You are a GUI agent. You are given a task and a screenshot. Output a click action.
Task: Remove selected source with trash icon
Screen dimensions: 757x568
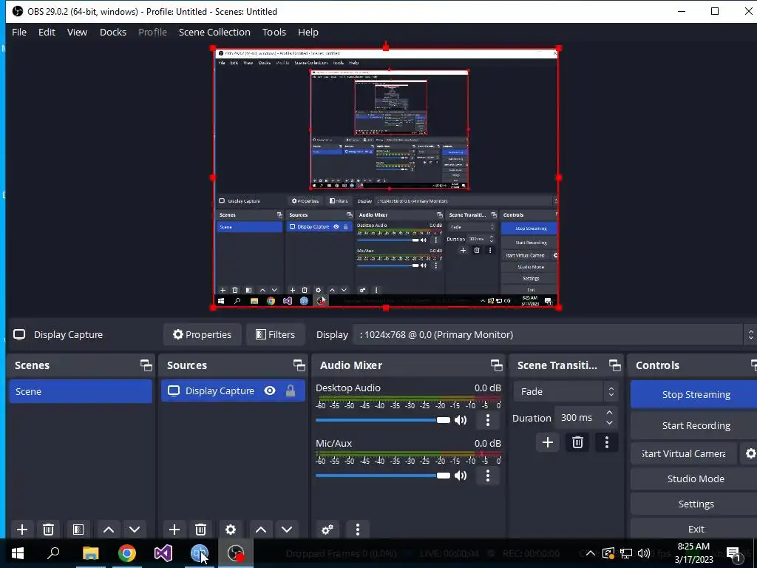coord(201,530)
